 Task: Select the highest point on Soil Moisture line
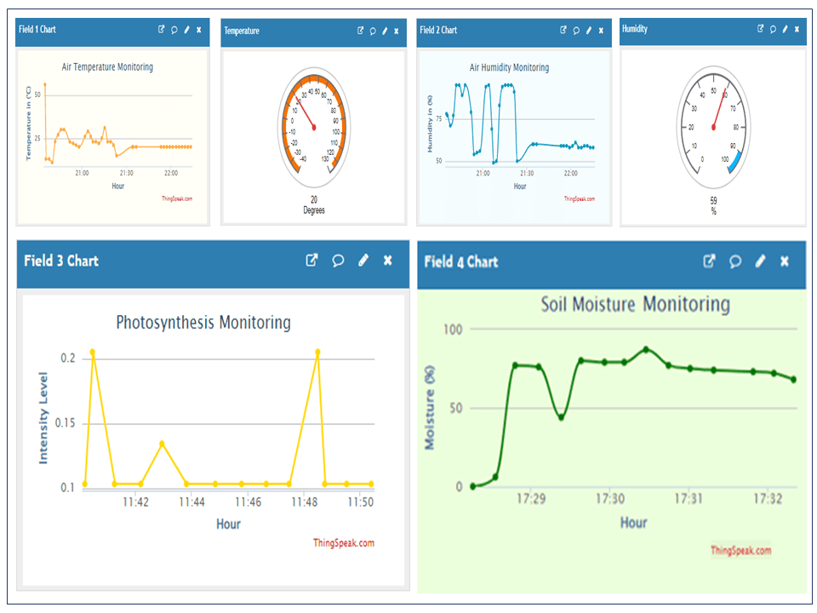(646, 349)
